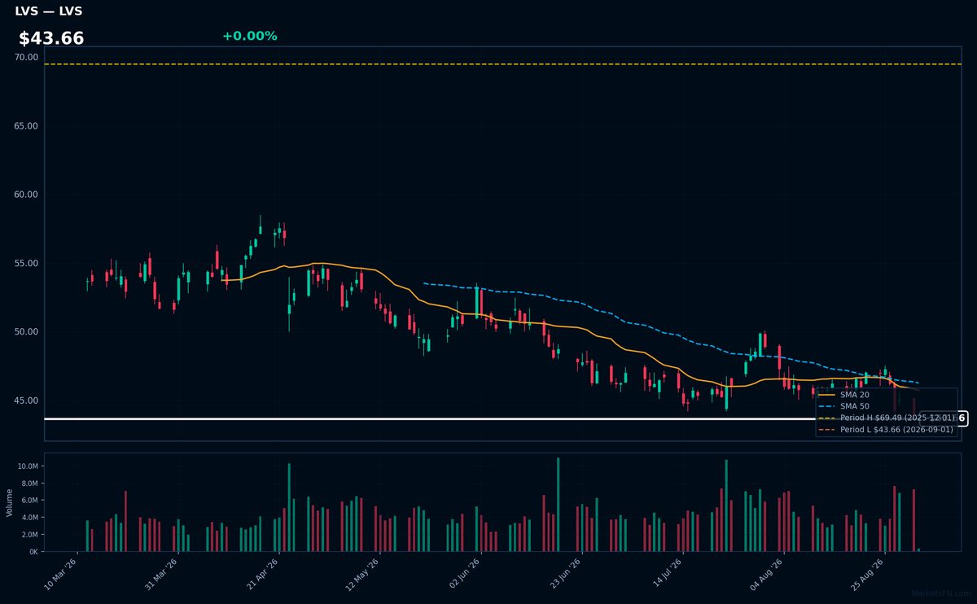977x604 pixels.
Task: Click the 4.0M volume axis label
Action: pos(29,518)
